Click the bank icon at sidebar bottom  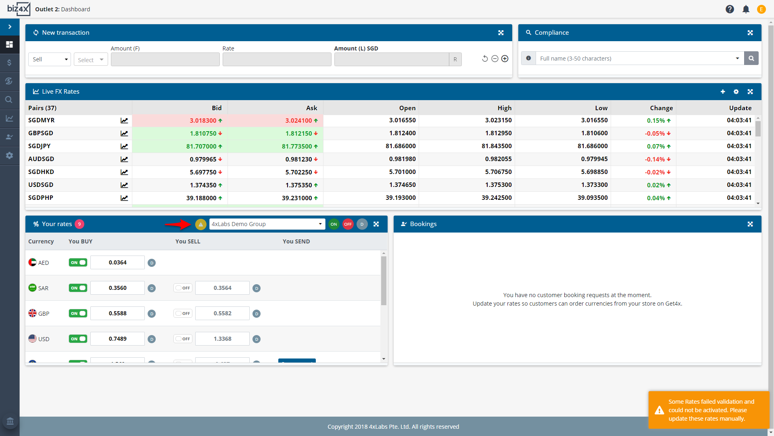point(10,421)
